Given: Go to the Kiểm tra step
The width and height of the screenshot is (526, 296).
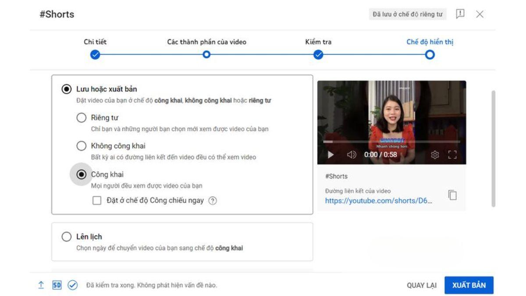Looking at the screenshot, I should (x=318, y=55).
